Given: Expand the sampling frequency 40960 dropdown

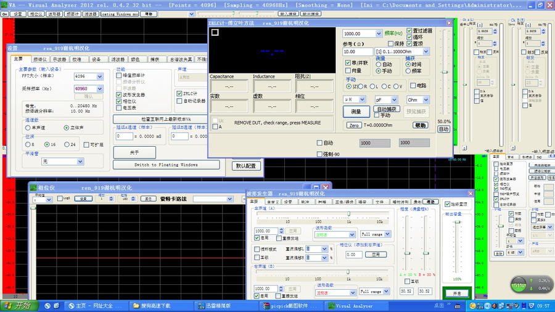Looking at the screenshot, I should [100, 89].
